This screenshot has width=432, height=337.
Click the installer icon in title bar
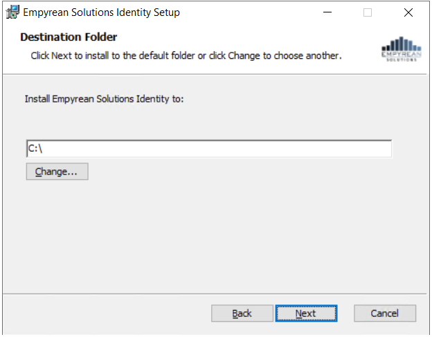pyautogui.click(x=12, y=12)
